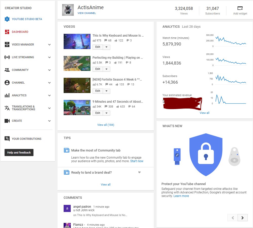Viewport: 253px width, 228px height.
Task: Click the likes icon showing 191
Action: pyautogui.click(x=115, y=63)
